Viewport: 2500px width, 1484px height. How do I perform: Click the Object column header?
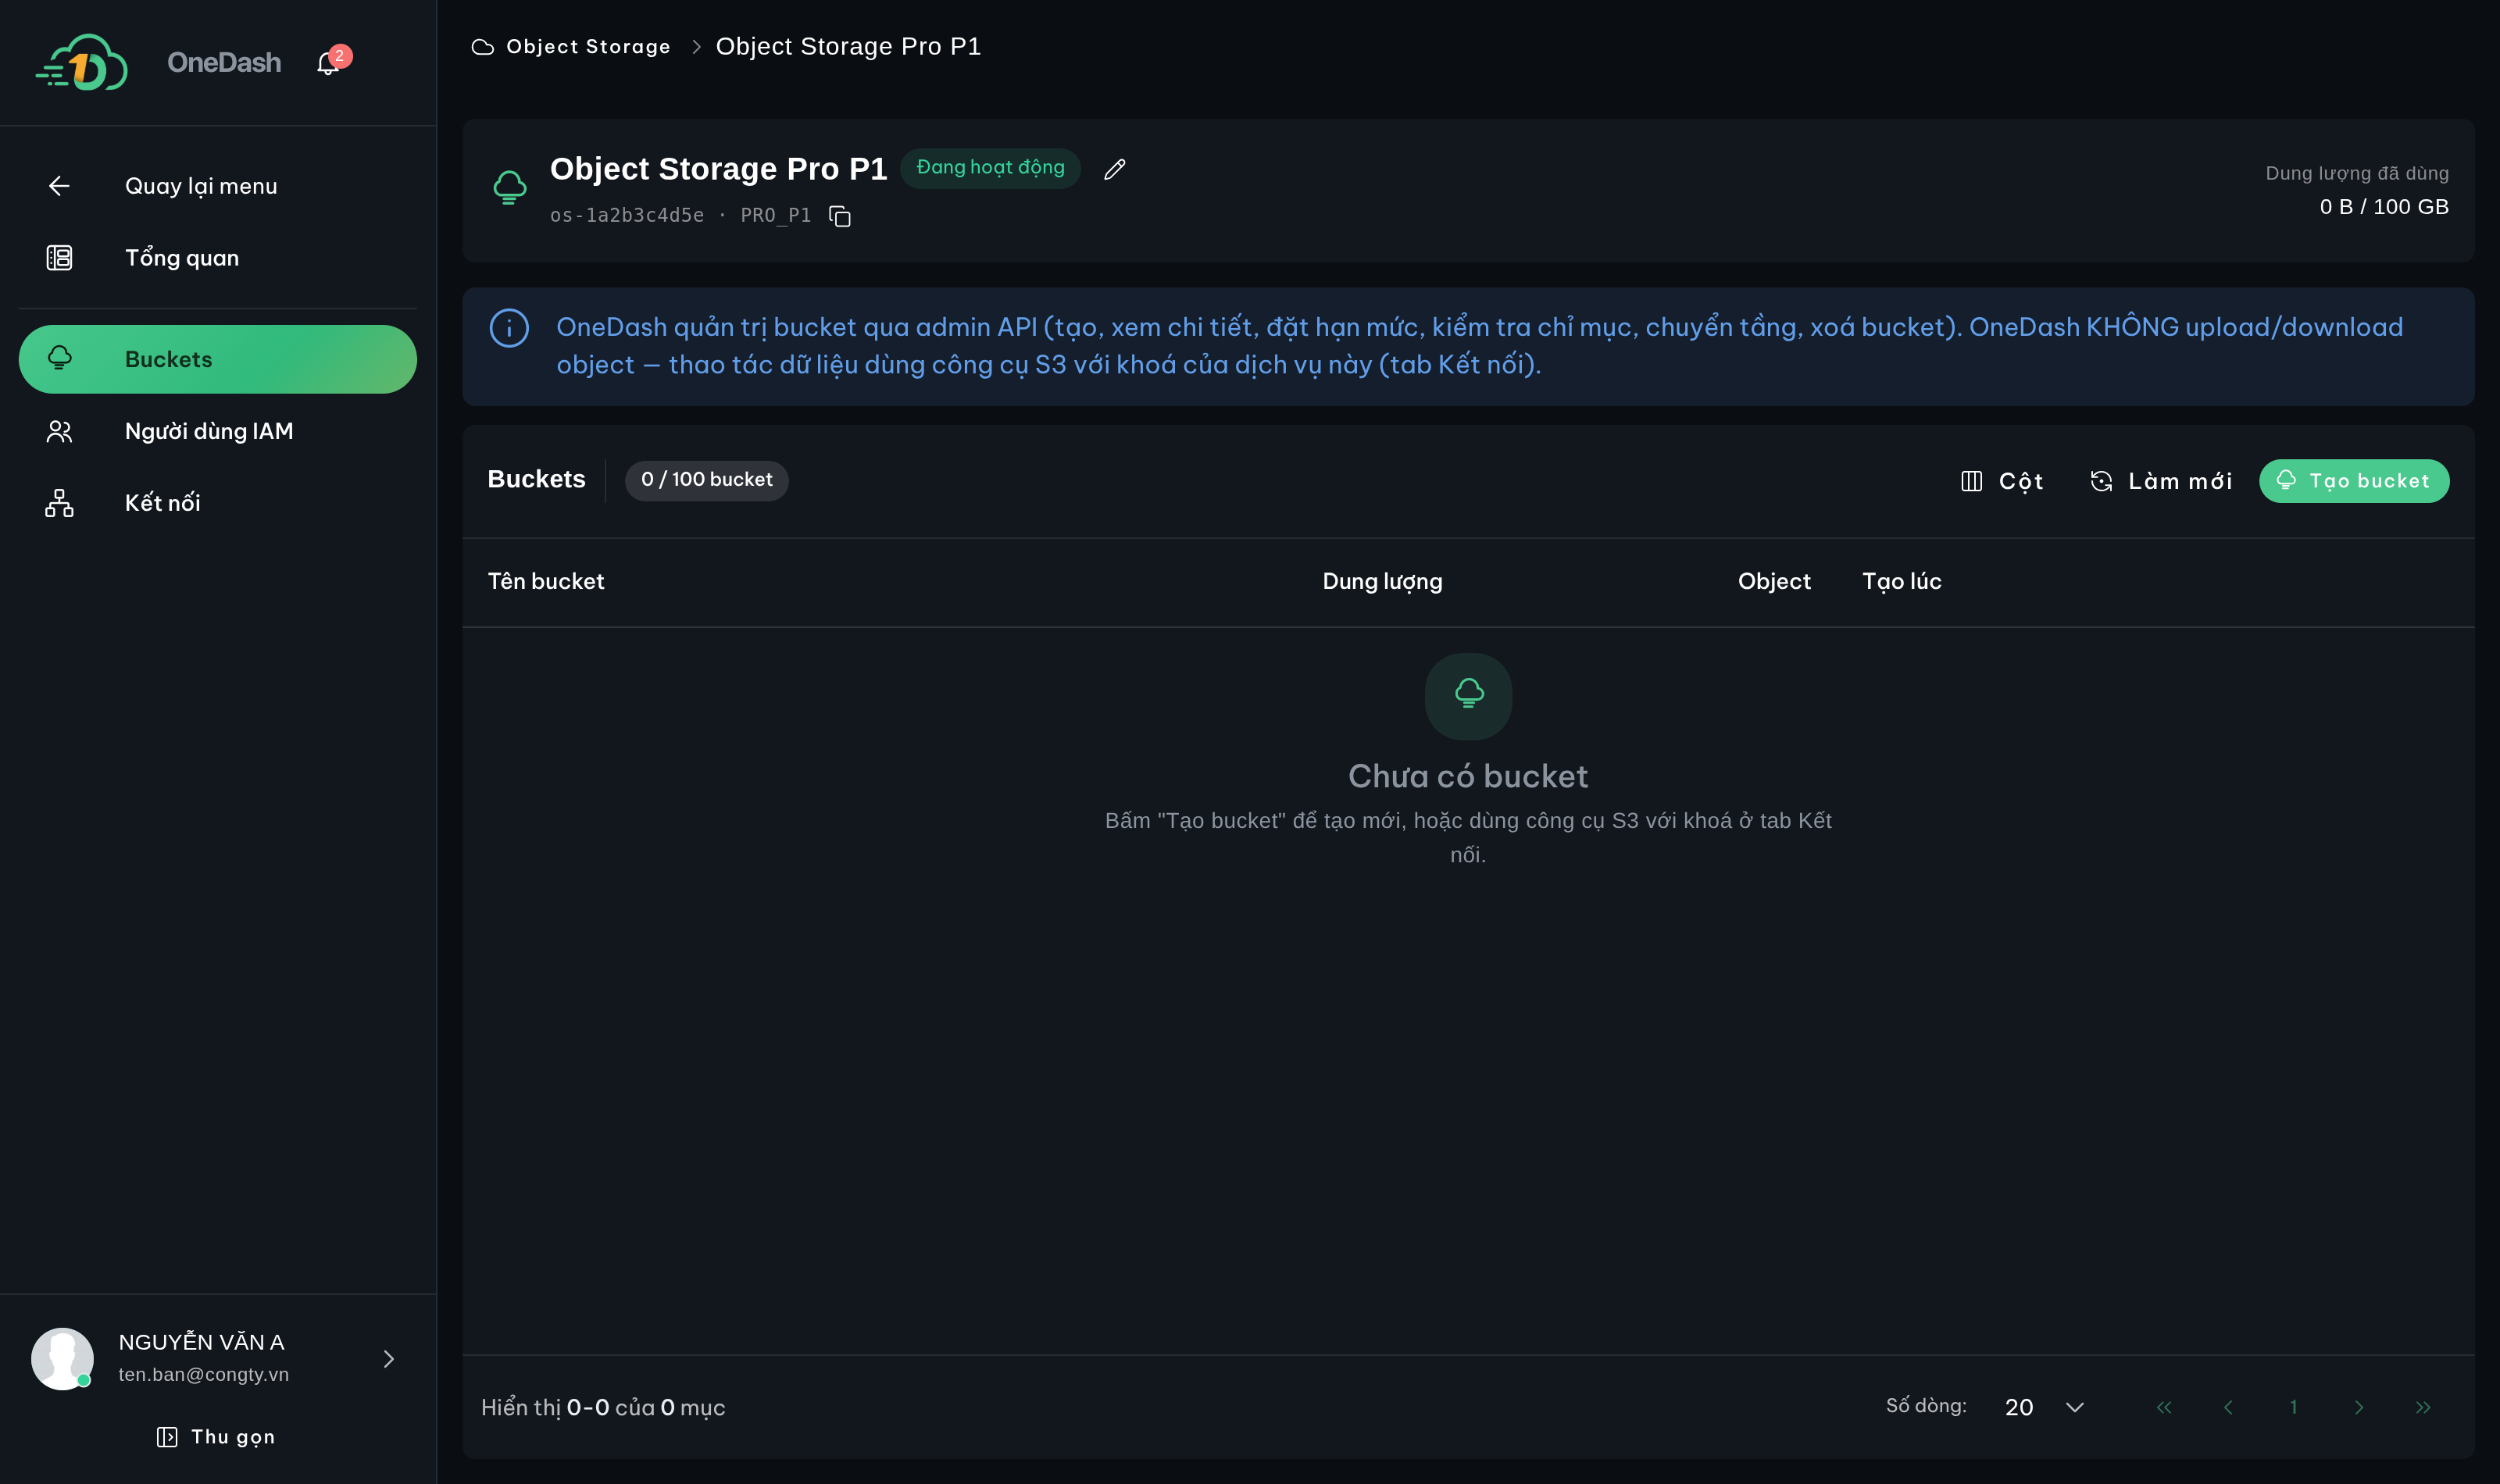coord(1774,582)
